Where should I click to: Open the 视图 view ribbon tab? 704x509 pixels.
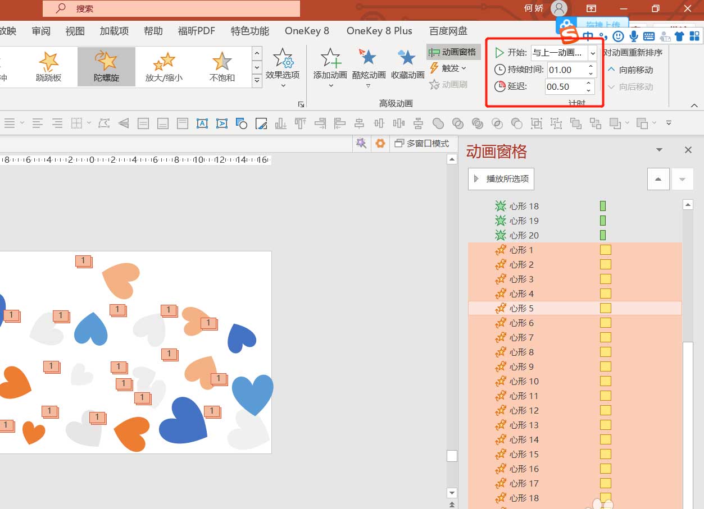[x=75, y=31]
